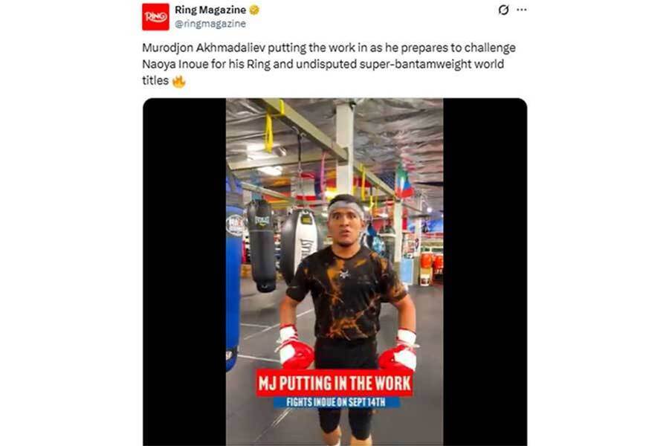Viewport: 669px width, 446px height.
Task: Click the 'MJ PUTTING IN THE WORK' banner
Action: [x=334, y=383]
